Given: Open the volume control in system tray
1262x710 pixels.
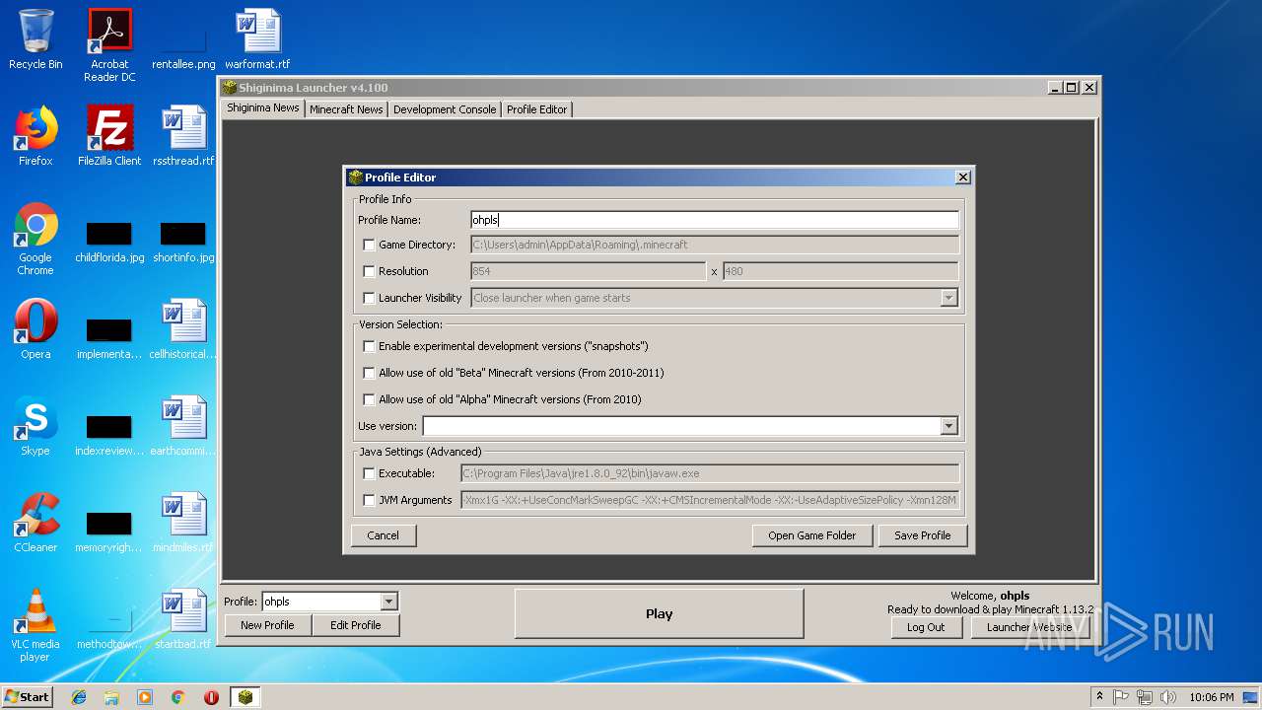Looking at the screenshot, I should coord(1168,697).
